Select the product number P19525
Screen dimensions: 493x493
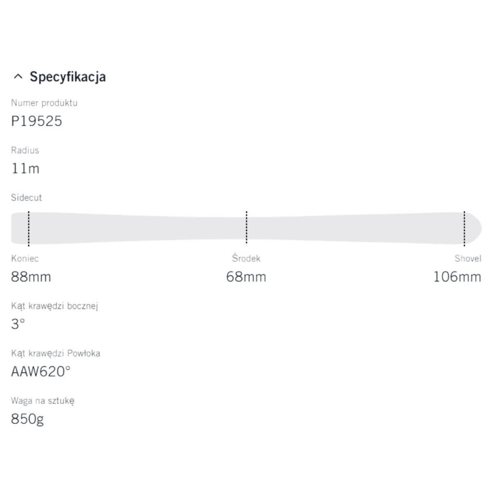click(37, 121)
